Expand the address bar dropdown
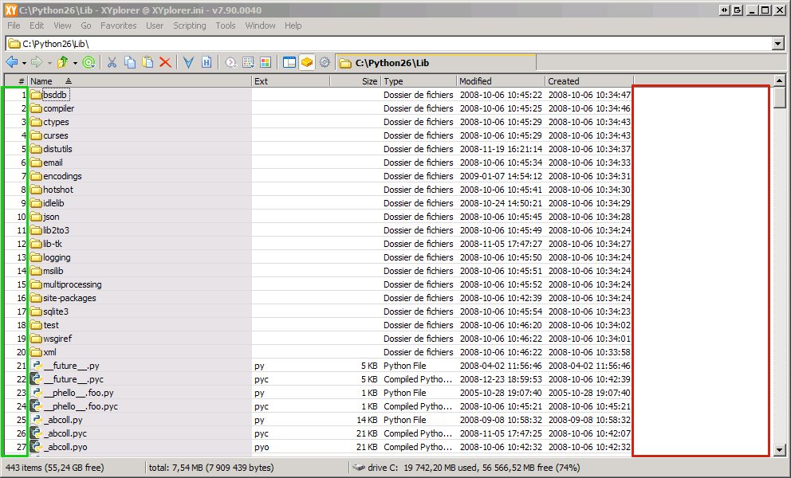 (778, 44)
